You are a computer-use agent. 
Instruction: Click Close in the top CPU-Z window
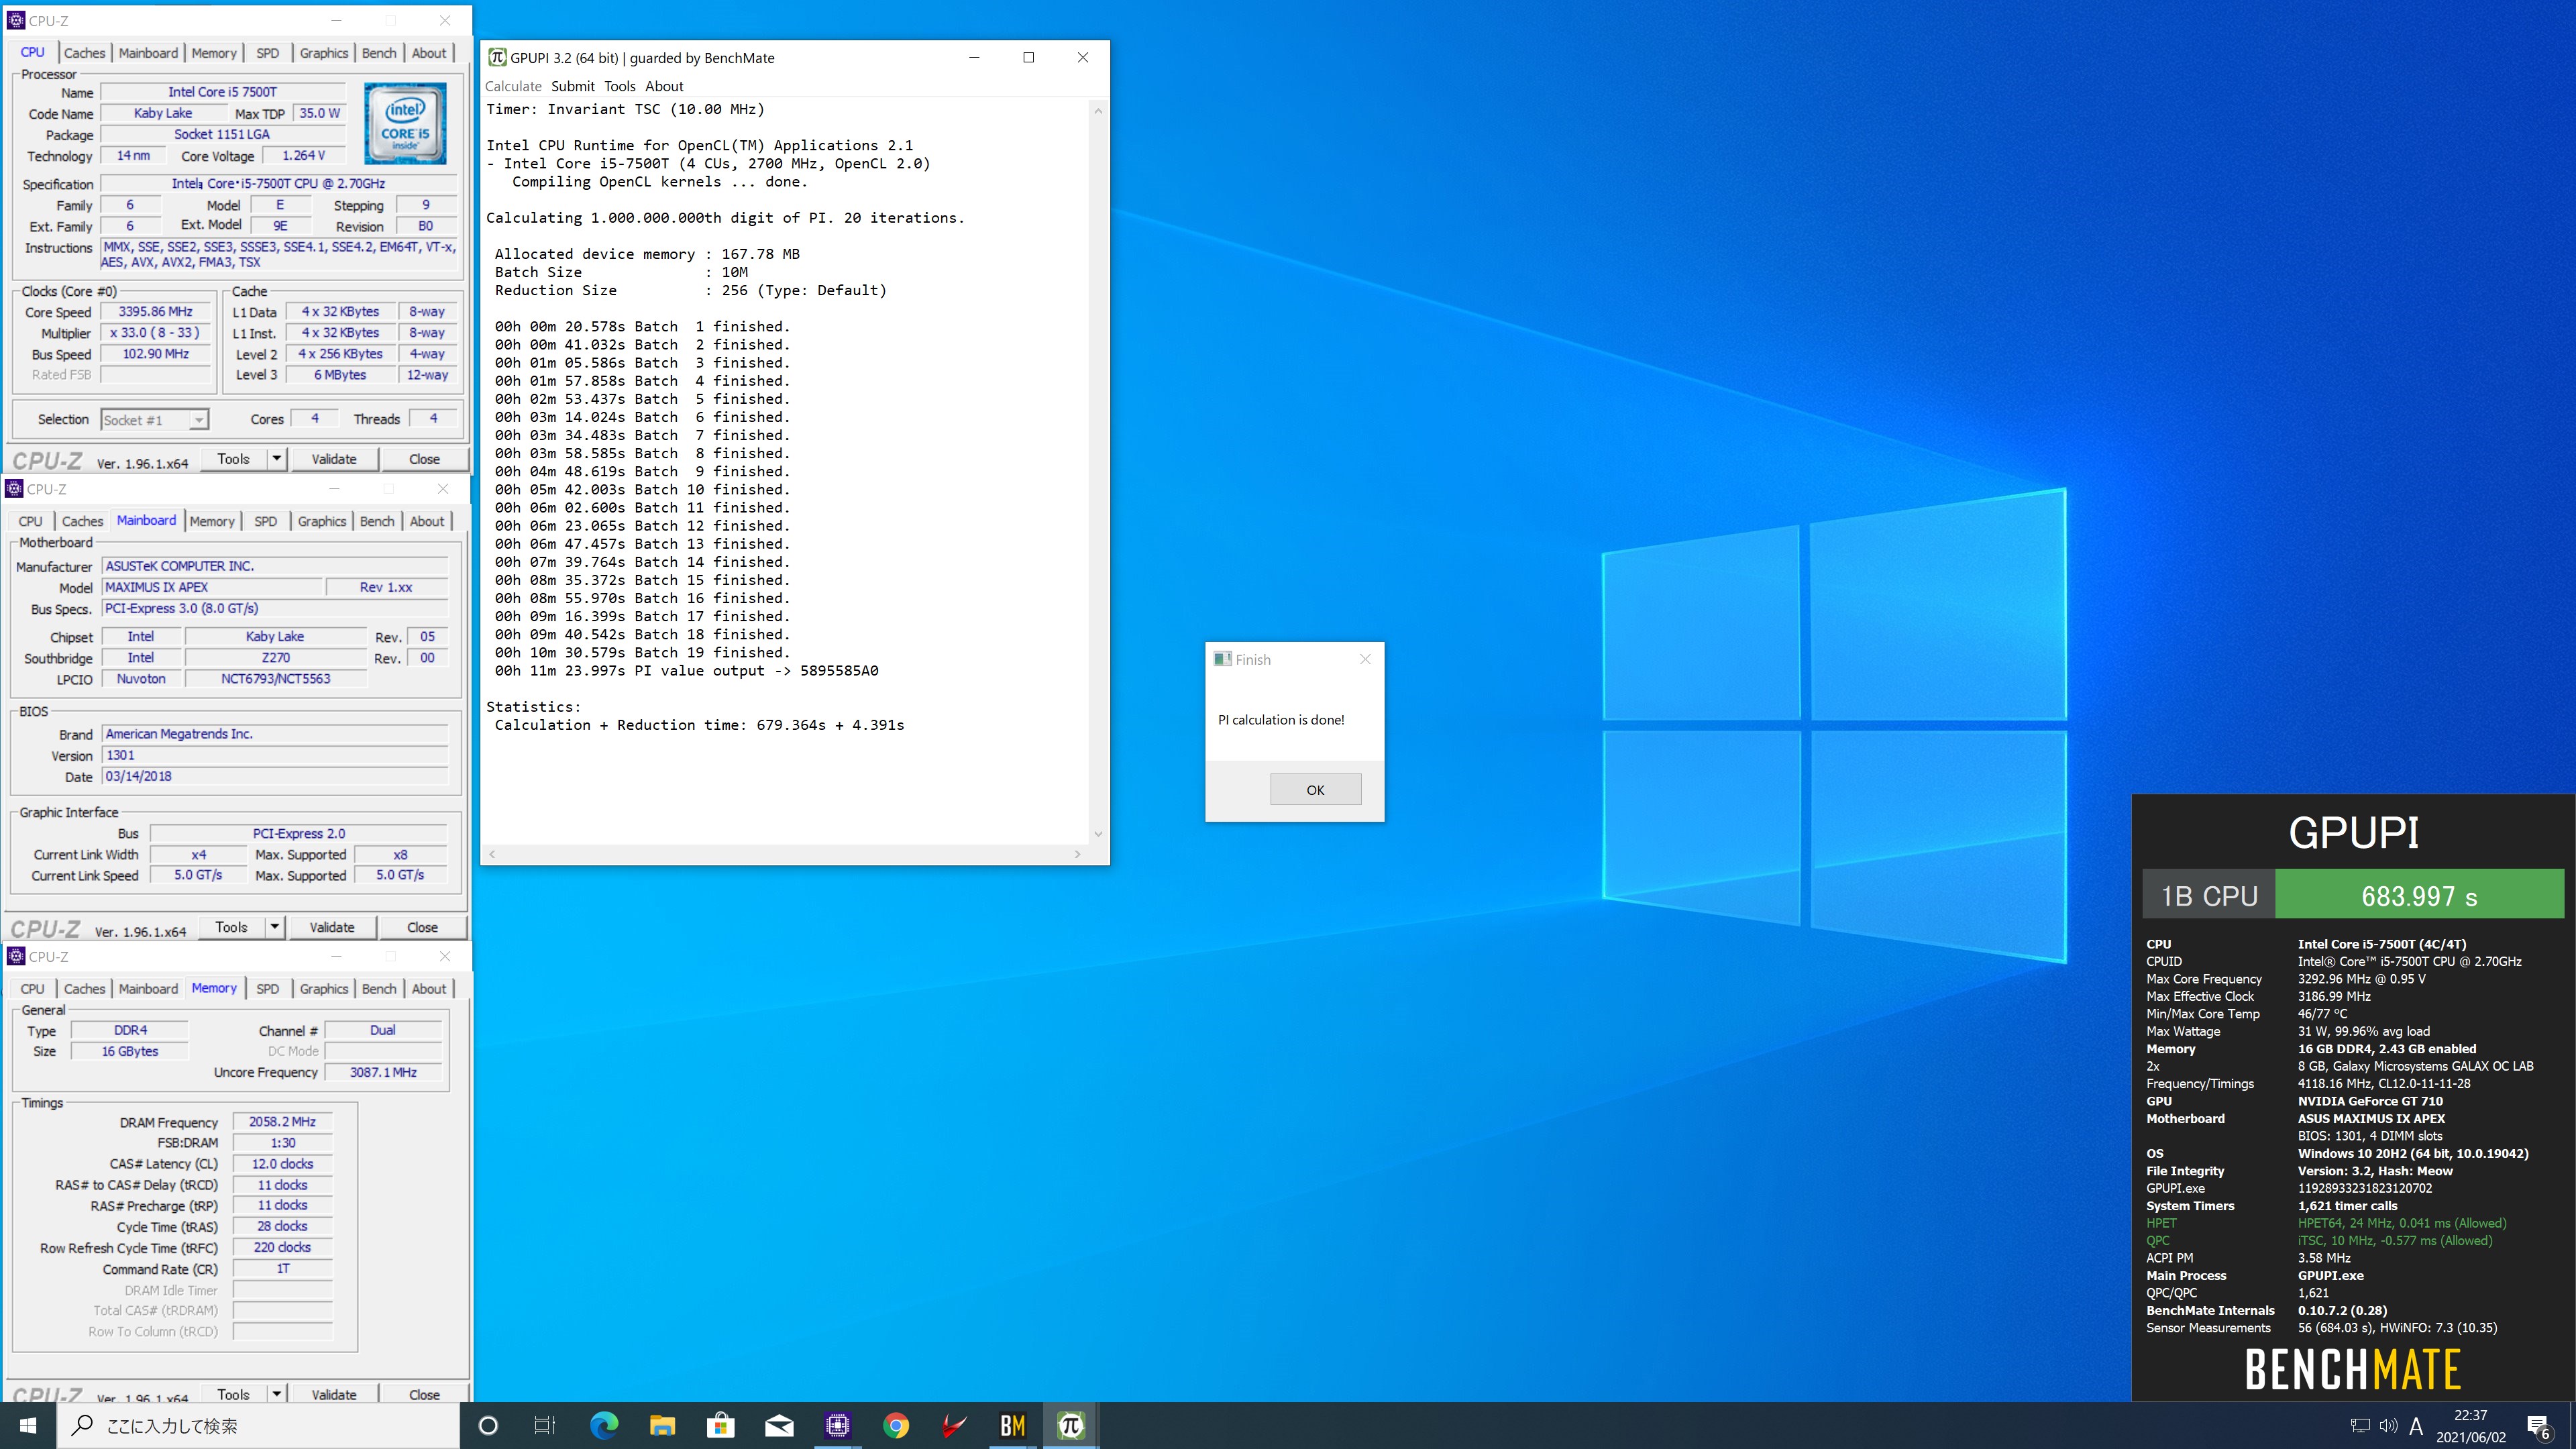tap(424, 459)
